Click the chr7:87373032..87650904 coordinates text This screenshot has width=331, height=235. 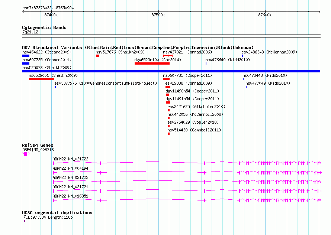tap(48, 8)
